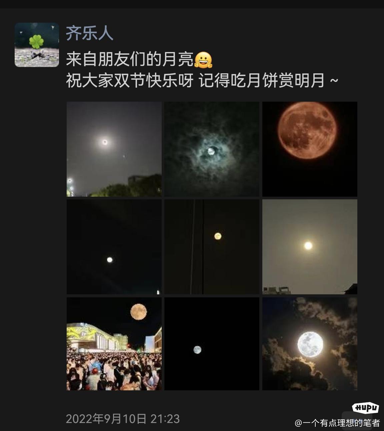Click the @一个有点理想的笔者 watermark text
Viewport: 384px width, 431px height.
pyautogui.click(x=337, y=423)
